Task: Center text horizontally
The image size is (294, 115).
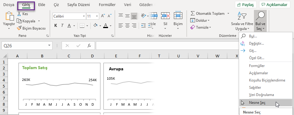Action: pyautogui.click(x=127, y=25)
